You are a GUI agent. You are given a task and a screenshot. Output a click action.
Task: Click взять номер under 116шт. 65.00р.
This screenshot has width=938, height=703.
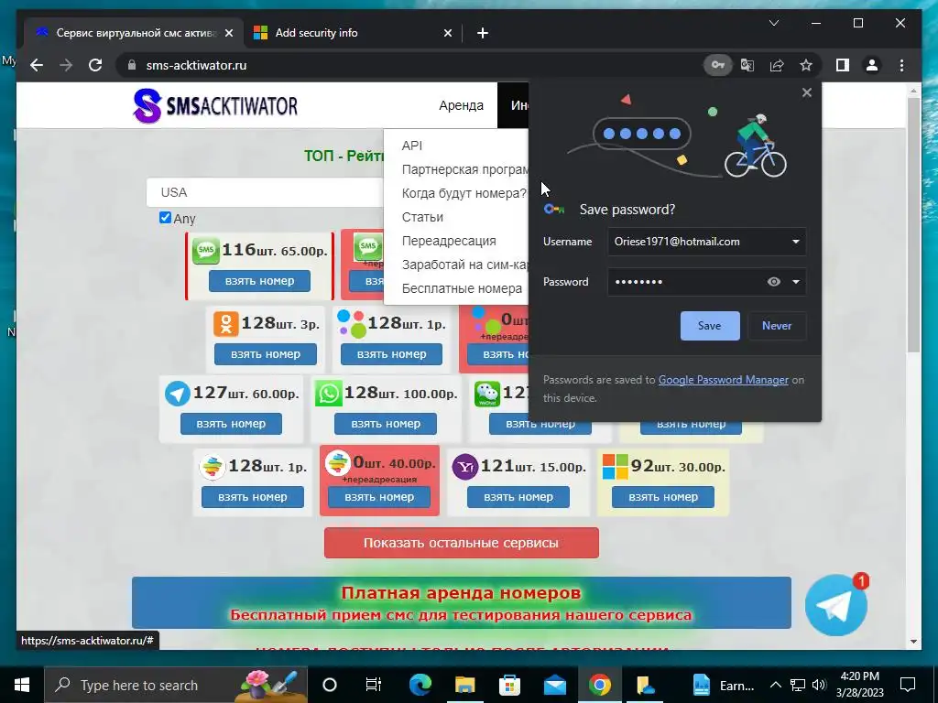coord(259,281)
